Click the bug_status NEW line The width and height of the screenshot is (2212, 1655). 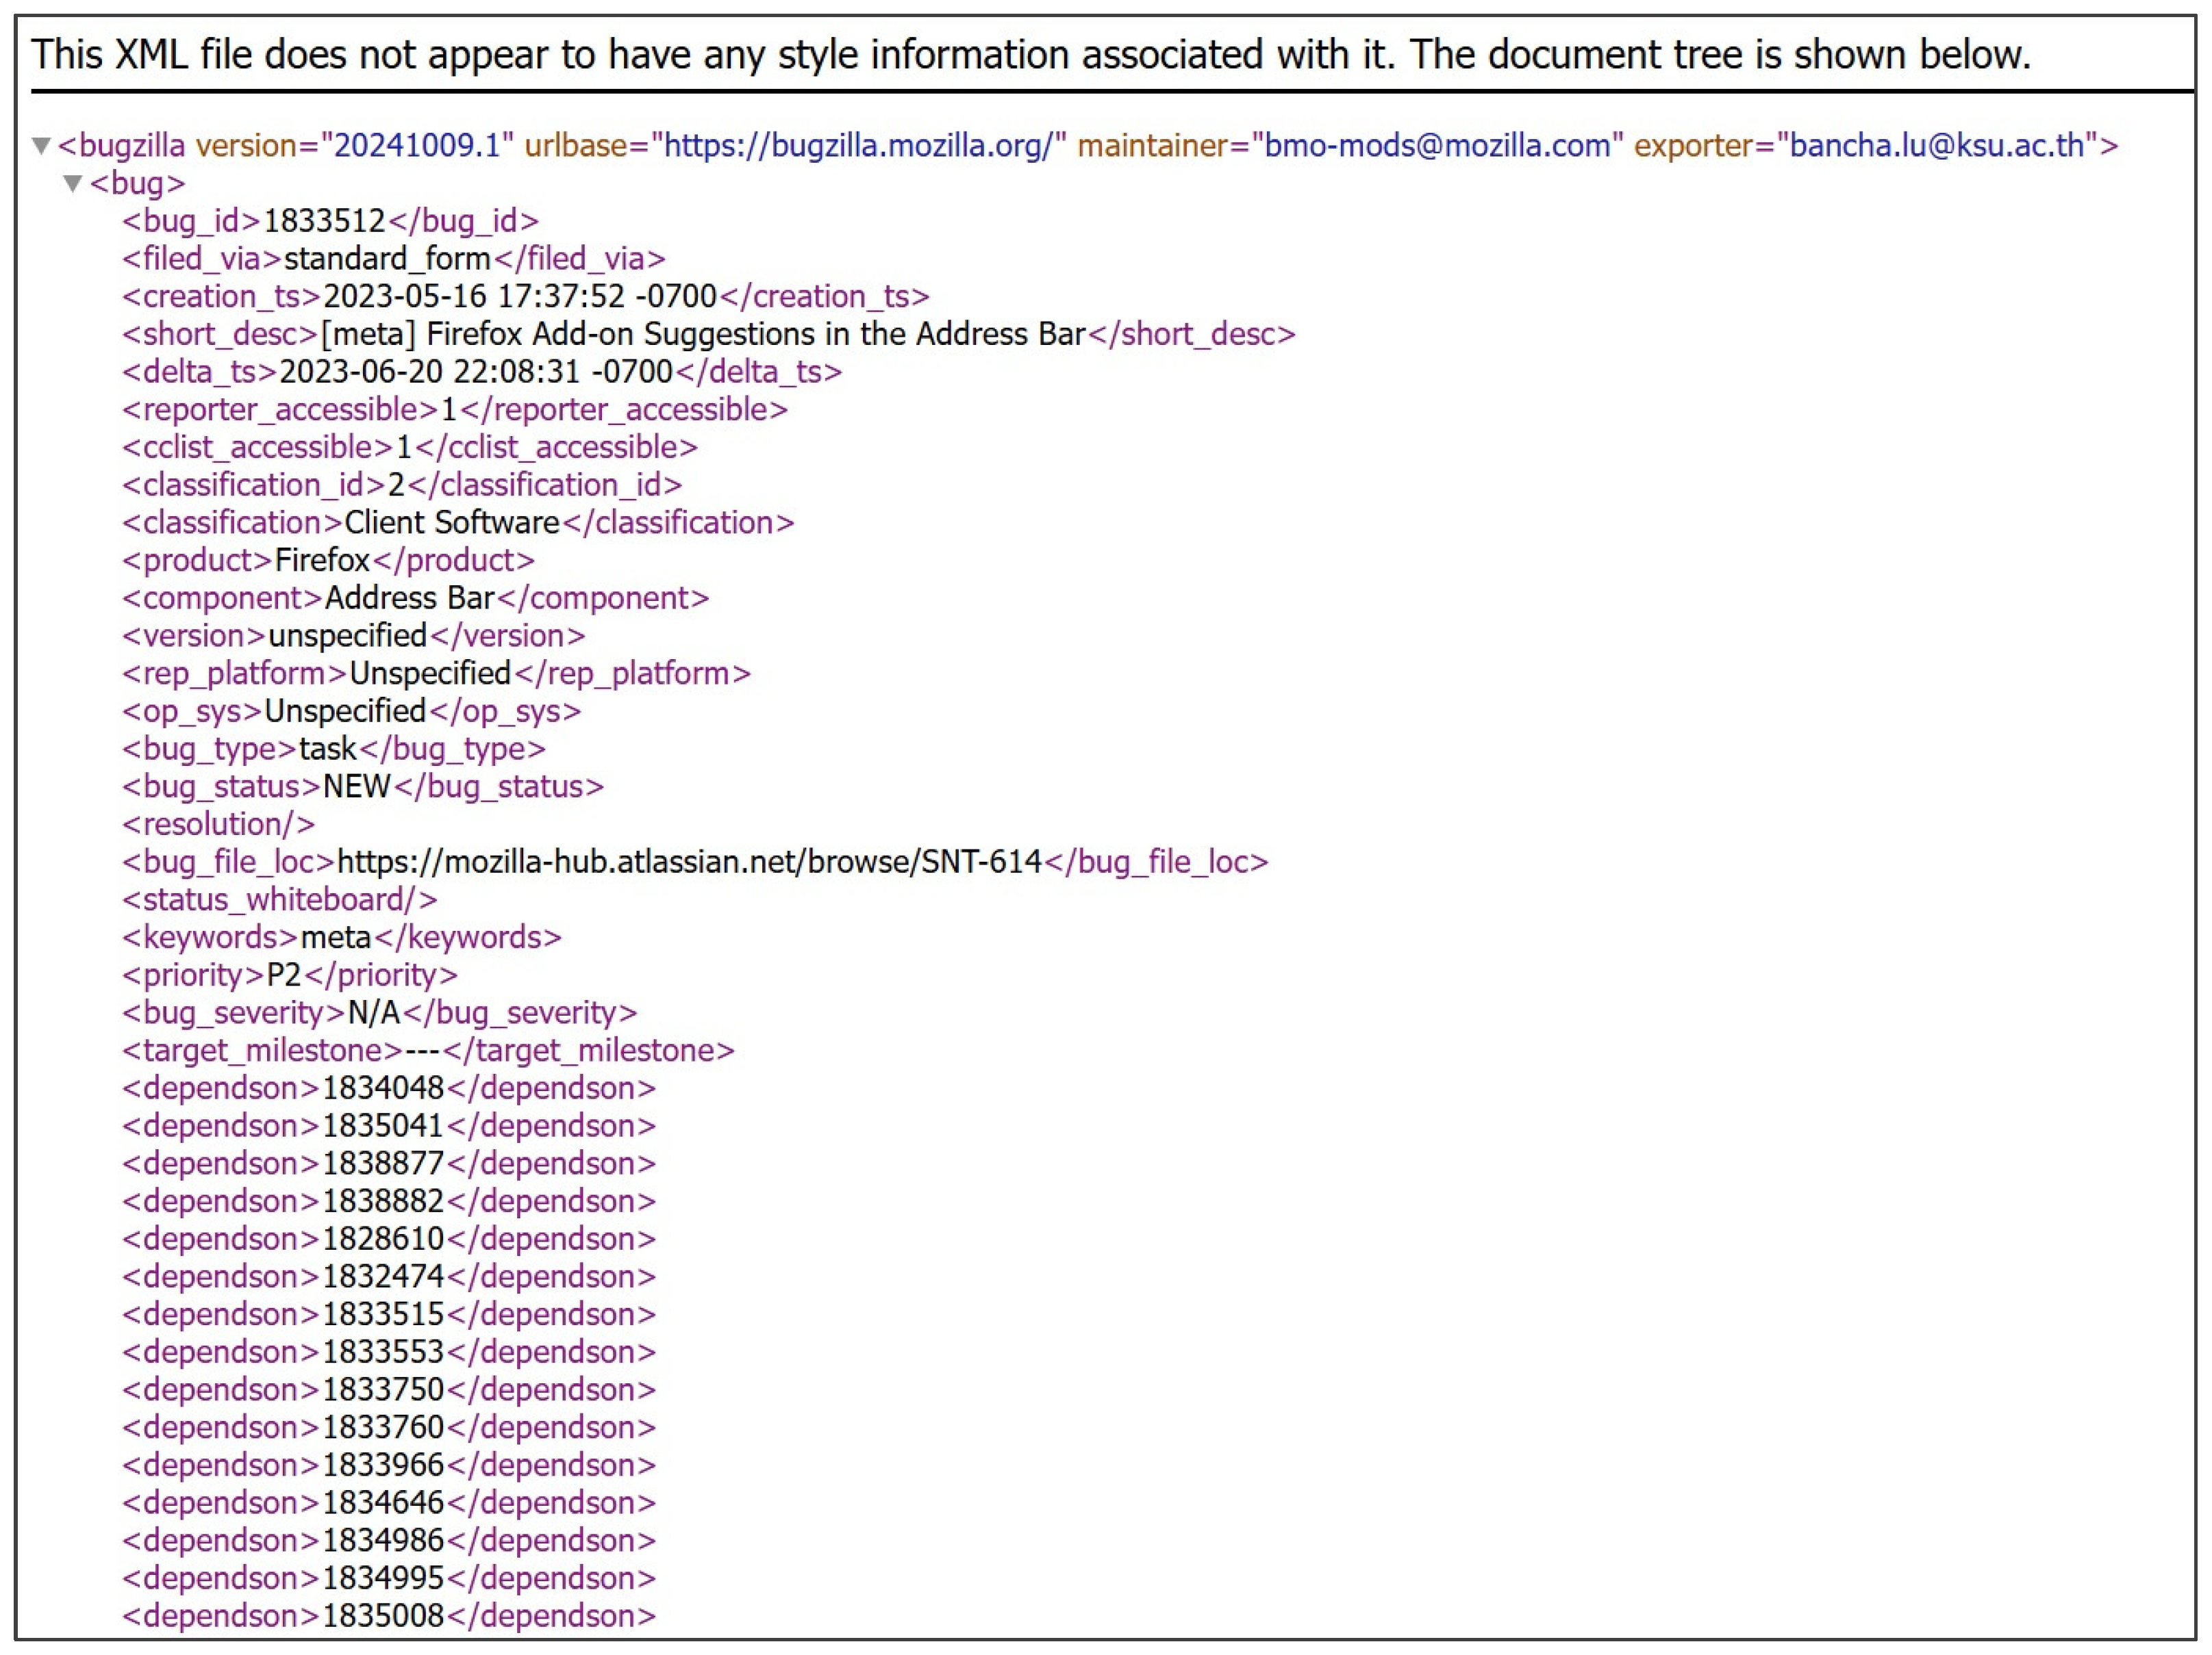[x=363, y=786]
